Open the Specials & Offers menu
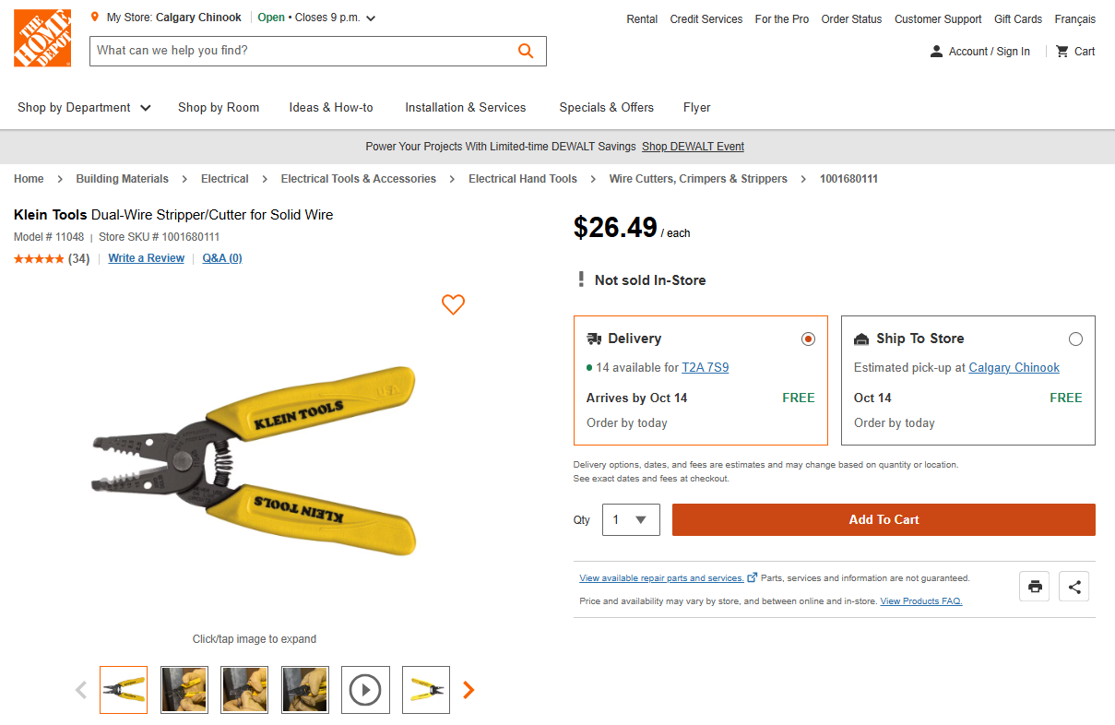1115x725 pixels. tap(606, 108)
